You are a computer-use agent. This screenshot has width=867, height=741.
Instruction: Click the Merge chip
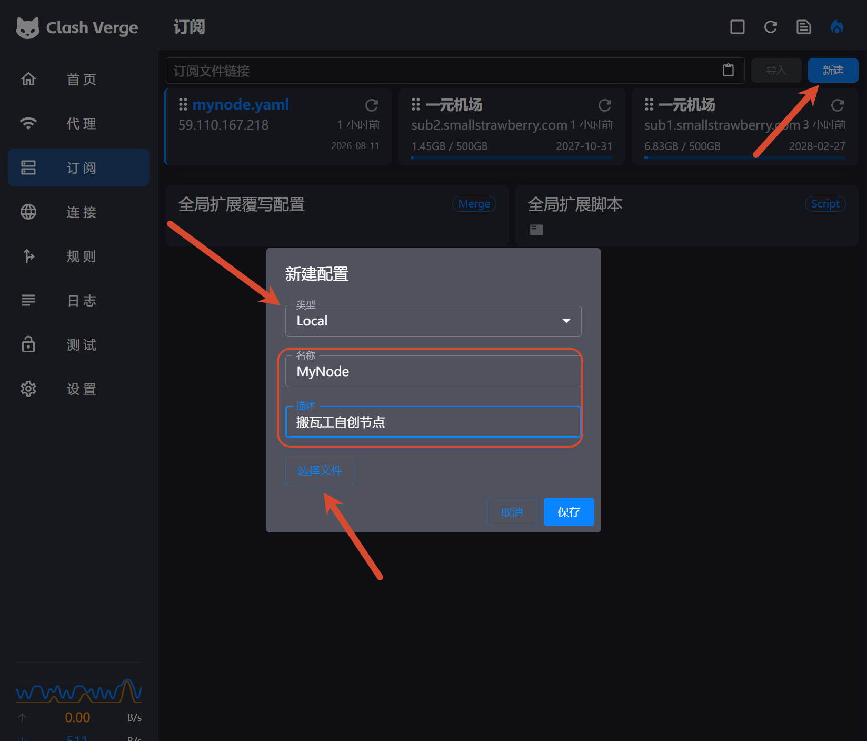[x=474, y=204]
